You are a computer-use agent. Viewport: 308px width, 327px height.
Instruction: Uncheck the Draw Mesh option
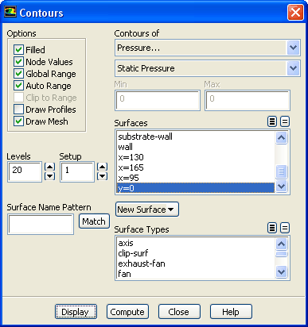(x=18, y=121)
